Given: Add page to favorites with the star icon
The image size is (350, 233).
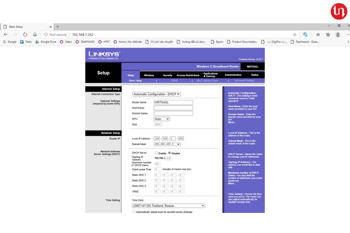Looking at the screenshot, I should click(295, 34).
